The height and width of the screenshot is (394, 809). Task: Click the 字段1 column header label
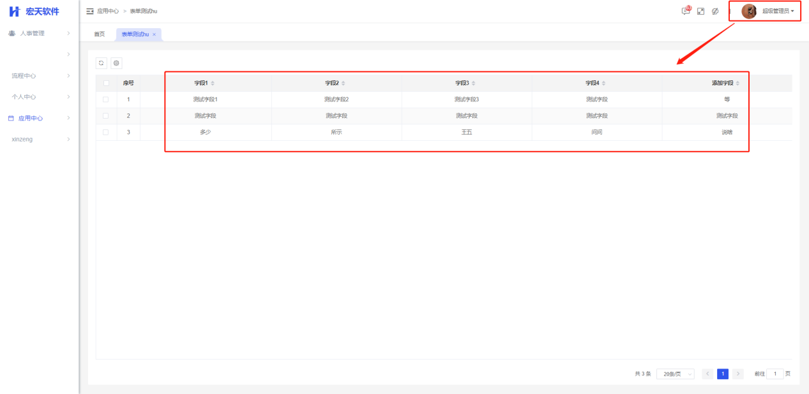click(201, 84)
